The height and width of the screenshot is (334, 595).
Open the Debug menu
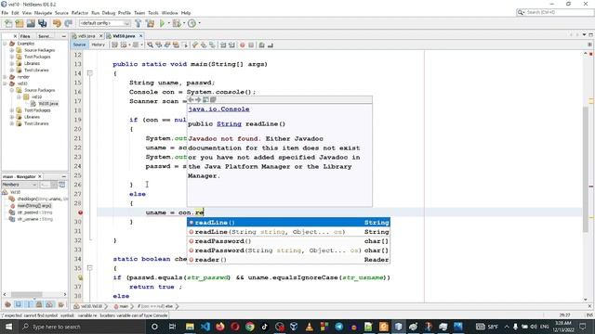[109, 13]
